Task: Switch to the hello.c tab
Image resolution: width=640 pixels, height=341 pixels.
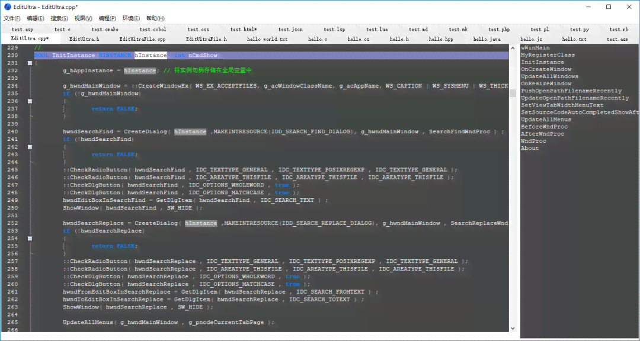Action: pyautogui.click(x=318, y=39)
